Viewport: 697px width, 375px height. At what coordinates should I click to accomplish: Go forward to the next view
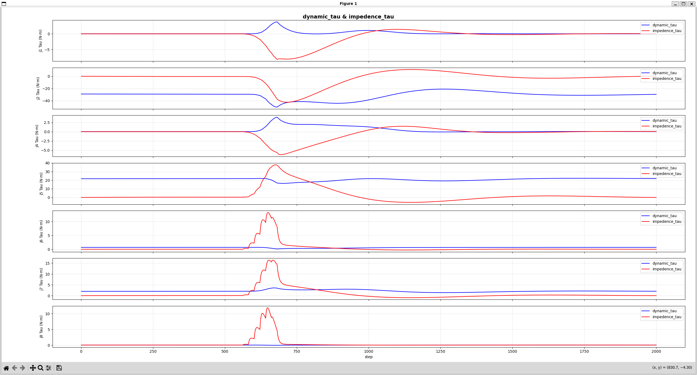23,368
